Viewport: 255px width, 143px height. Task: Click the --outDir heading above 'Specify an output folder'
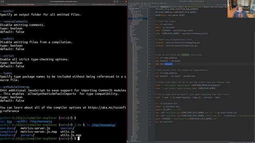pos(7,11)
